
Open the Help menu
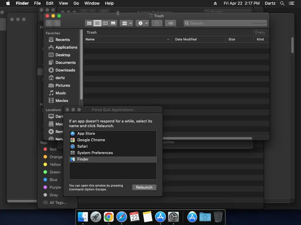tap(109, 3)
